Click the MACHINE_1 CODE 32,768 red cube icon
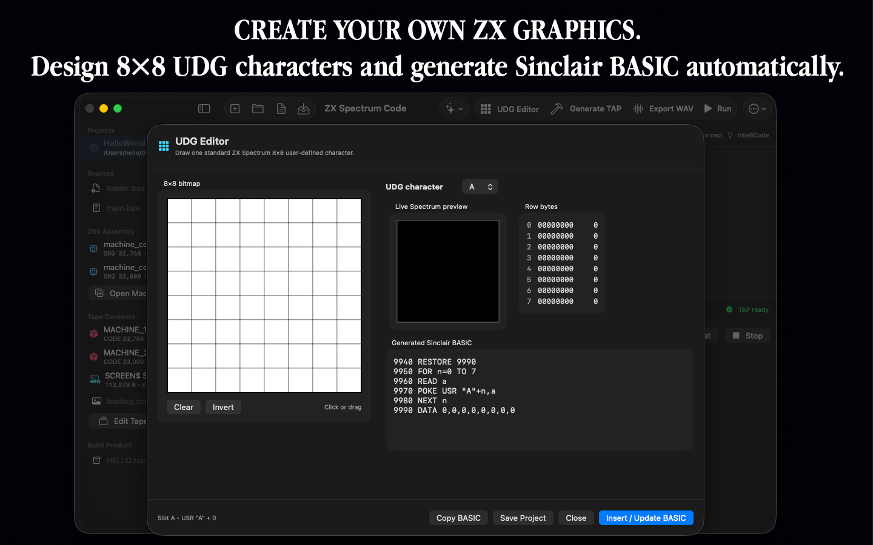This screenshot has height=545, width=873. click(x=93, y=334)
